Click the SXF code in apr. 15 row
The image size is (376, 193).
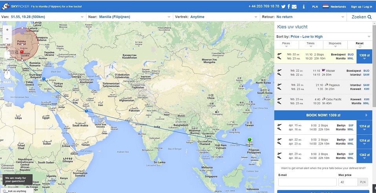[x=351, y=126]
